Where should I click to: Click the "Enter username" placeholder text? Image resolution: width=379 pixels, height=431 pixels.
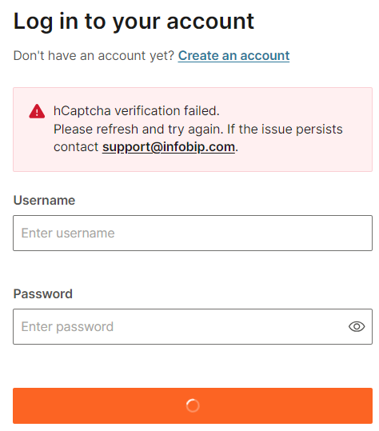(x=68, y=233)
